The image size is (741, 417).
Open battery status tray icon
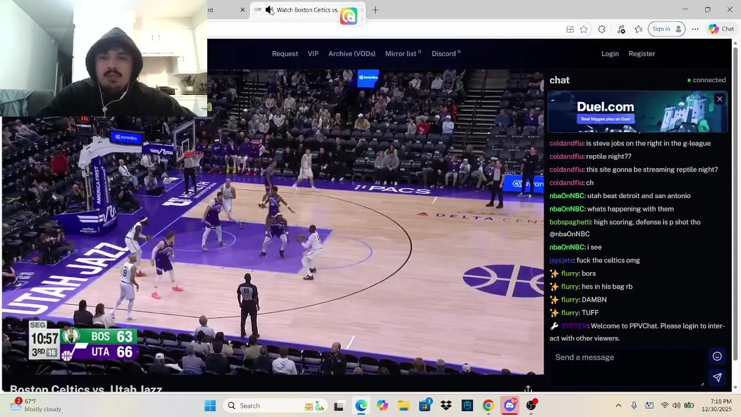689,406
